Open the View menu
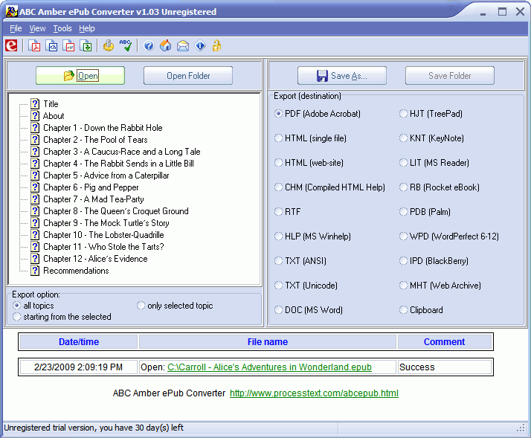Screen dimensions: 531x438 tap(37, 28)
